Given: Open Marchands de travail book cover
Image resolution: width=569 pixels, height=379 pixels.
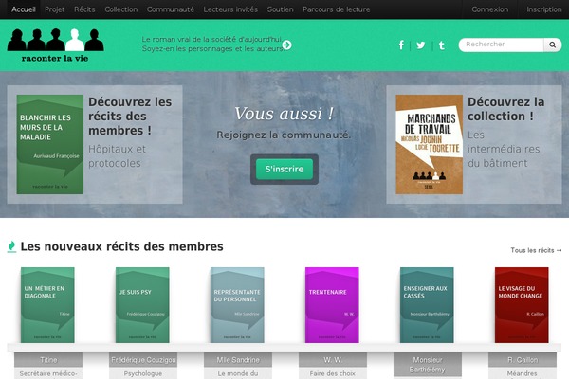Looking at the screenshot, I should [x=429, y=144].
